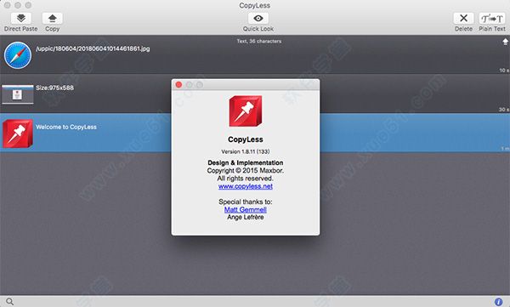Click the Version 1.8.11 (133) text
510x307 pixels.
(x=246, y=151)
